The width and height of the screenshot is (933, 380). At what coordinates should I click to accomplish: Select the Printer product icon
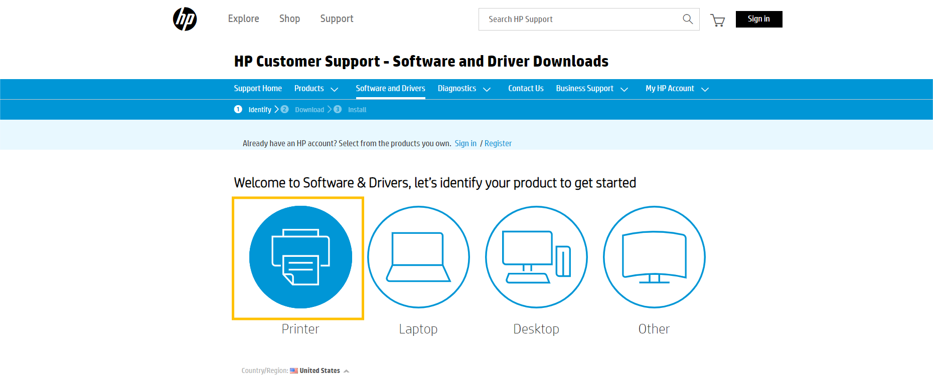click(300, 257)
